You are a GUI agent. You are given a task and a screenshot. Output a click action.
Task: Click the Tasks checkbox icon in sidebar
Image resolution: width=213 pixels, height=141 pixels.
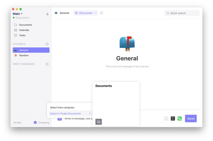[16, 35]
